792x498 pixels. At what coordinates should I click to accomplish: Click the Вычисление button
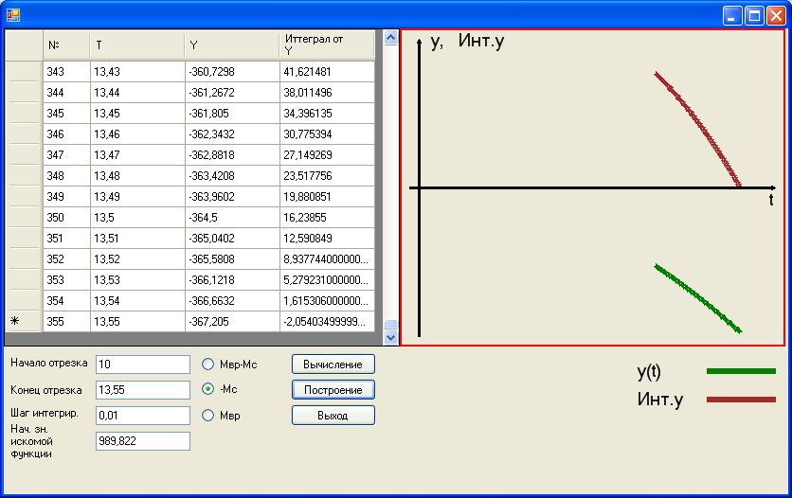(x=333, y=365)
